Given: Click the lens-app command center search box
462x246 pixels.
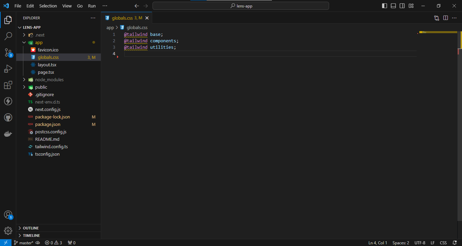Looking at the screenshot, I should pyautogui.click(x=240, y=6).
